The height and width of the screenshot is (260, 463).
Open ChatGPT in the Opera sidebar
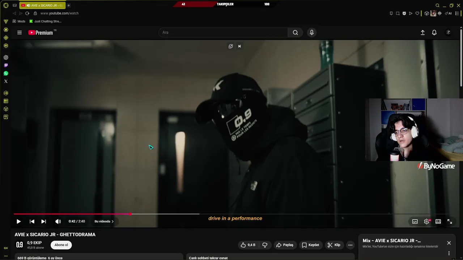pyautogui.click(x=6, y=57)
